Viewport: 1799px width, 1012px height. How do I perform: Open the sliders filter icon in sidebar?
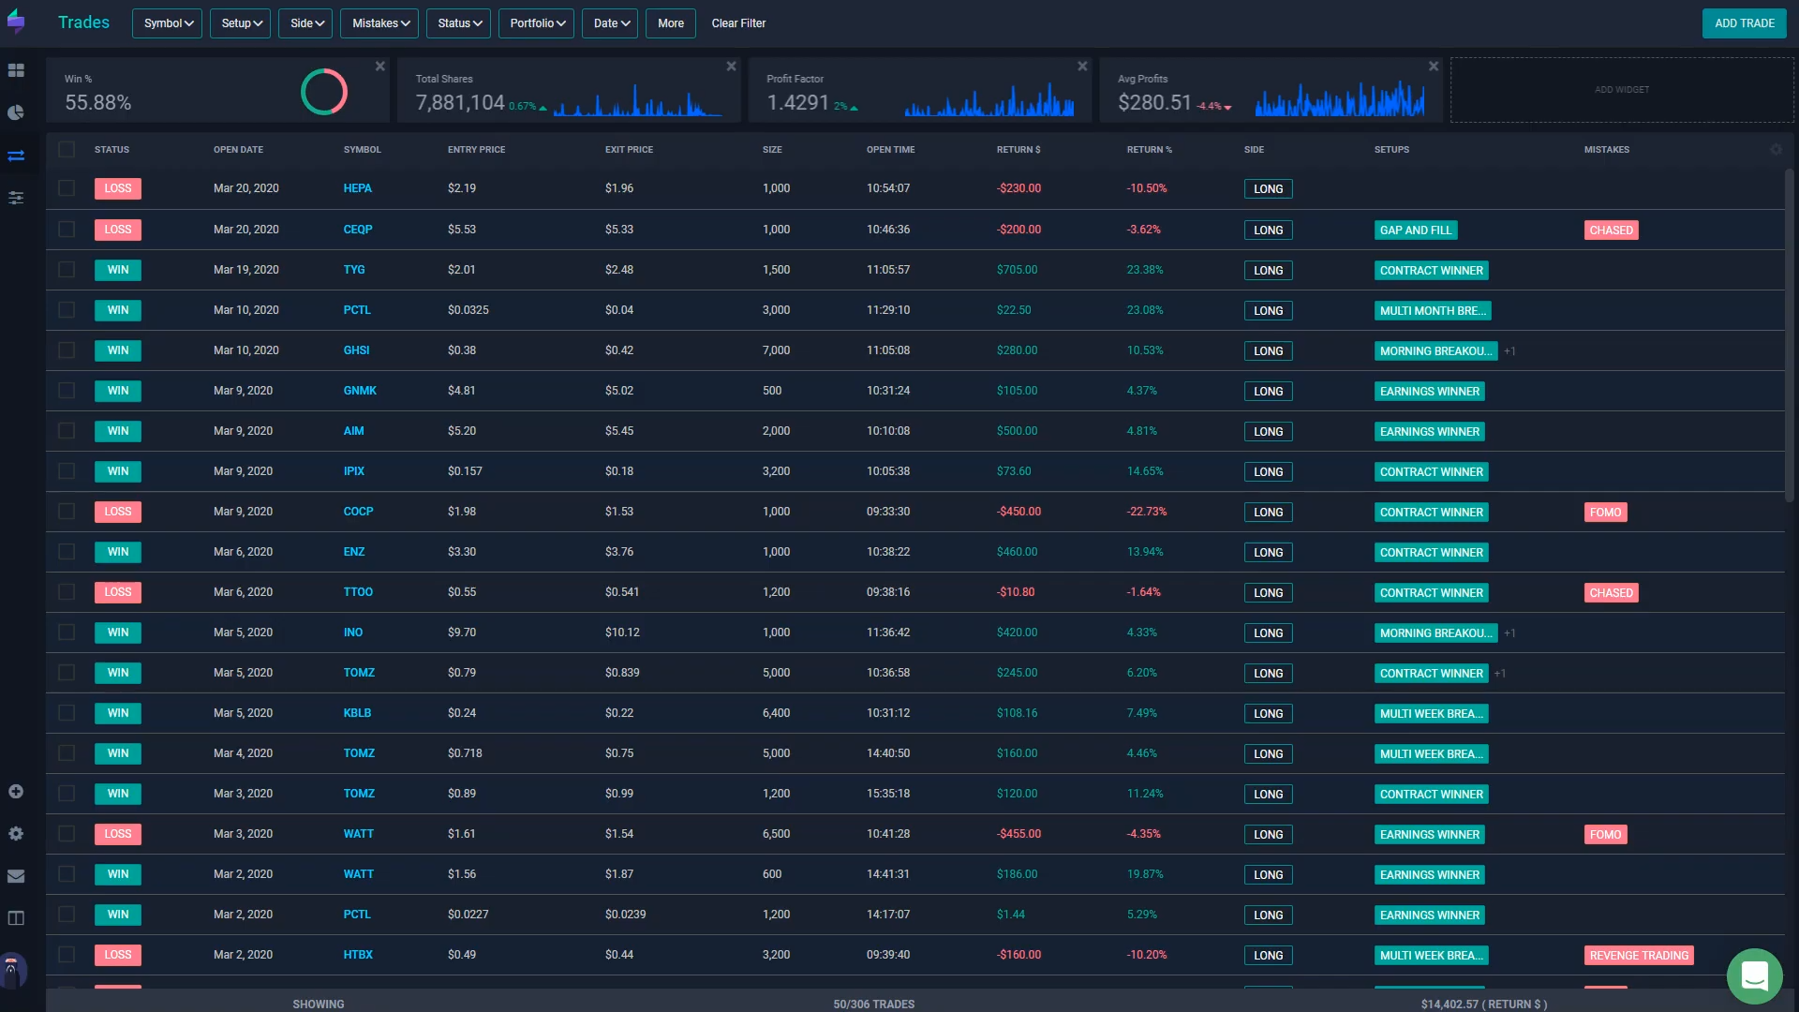(16, 198)
